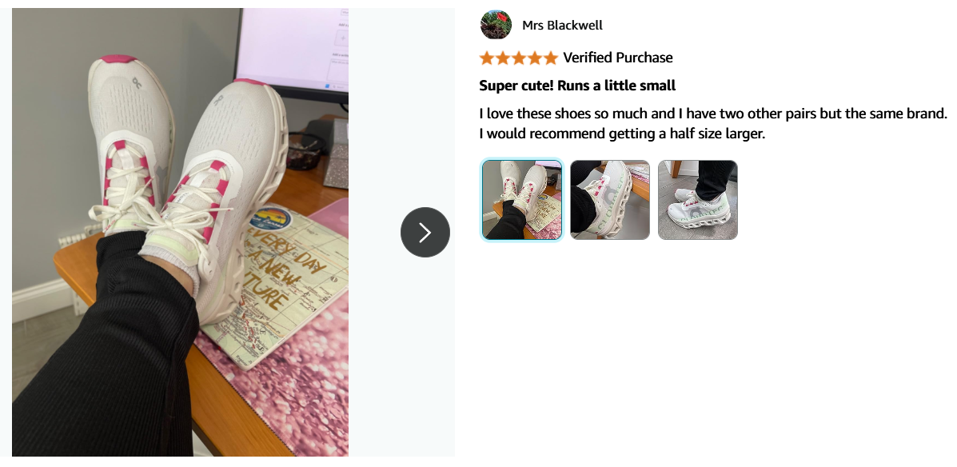Click the fifth orange rating star

tap(551, 58)
